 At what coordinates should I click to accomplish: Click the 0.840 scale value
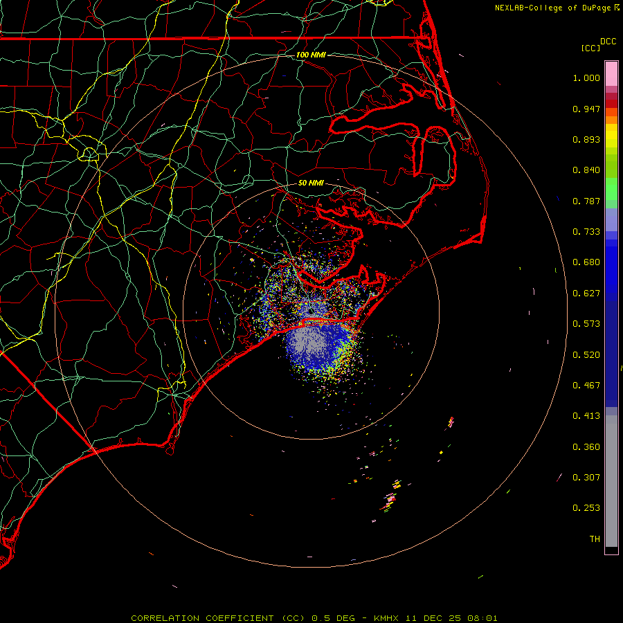point(586,170)
